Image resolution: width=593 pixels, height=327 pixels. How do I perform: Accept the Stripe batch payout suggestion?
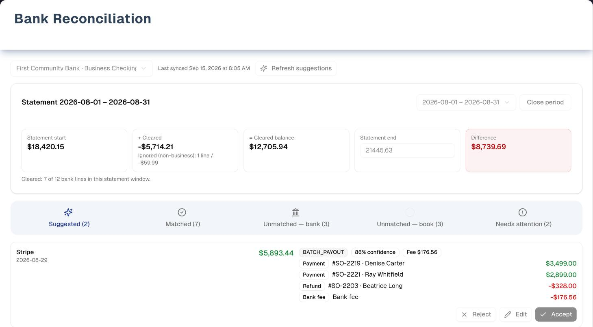click(556, 314)
